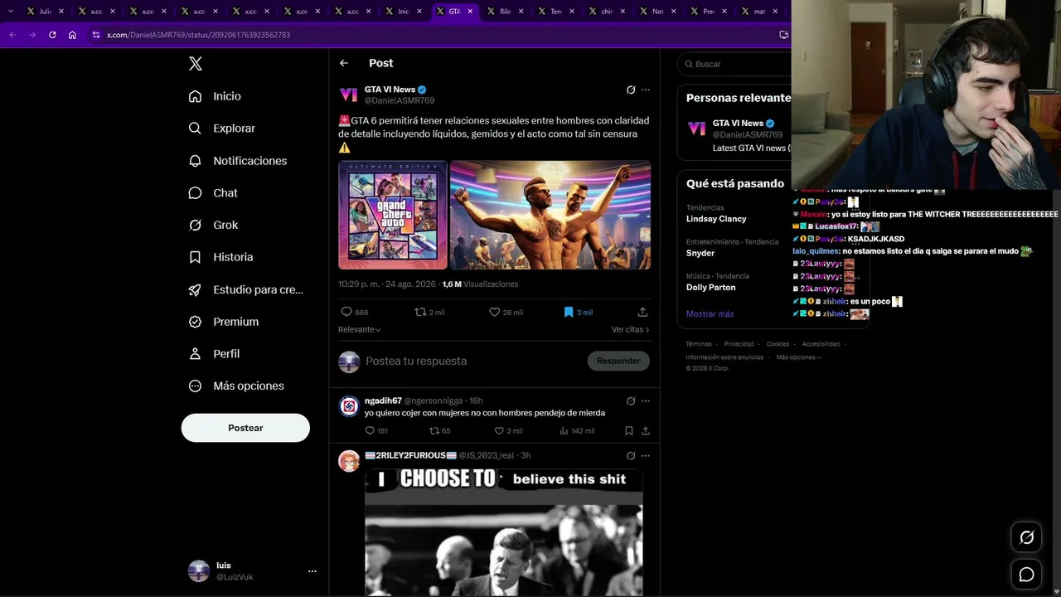Click the Grok icon on the main post
The height and width of the screenshot is (597, 1061).
point(631,90)
